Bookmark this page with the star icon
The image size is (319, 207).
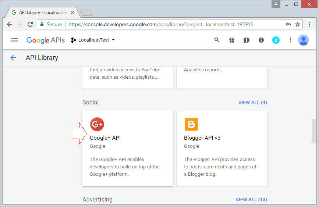298,24
